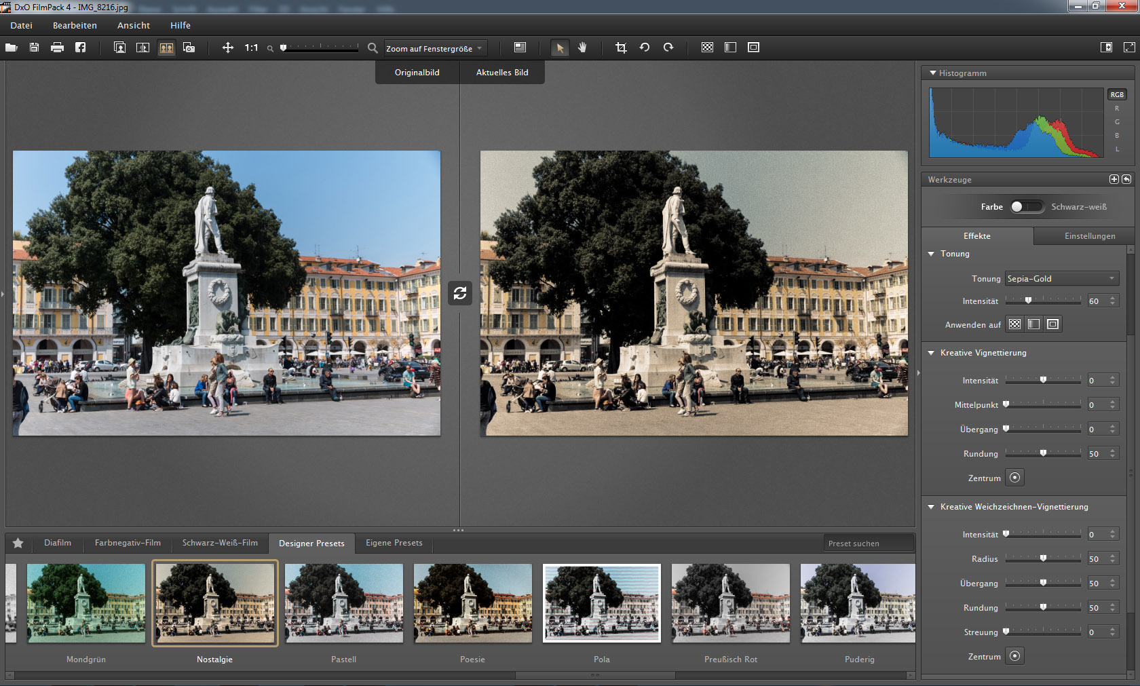
Task: Select the RGB histogram channel
Action: pos(1117,95)
